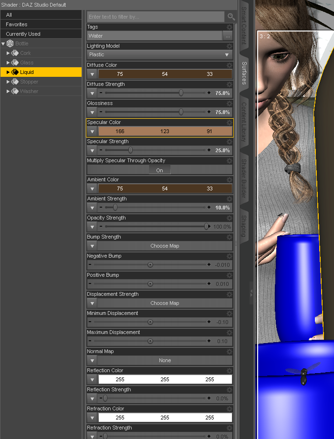The image size is (334, 439).
Task: Open gear options for Displacement Strength
Action: pyautogui.click(x=230, y=294)
